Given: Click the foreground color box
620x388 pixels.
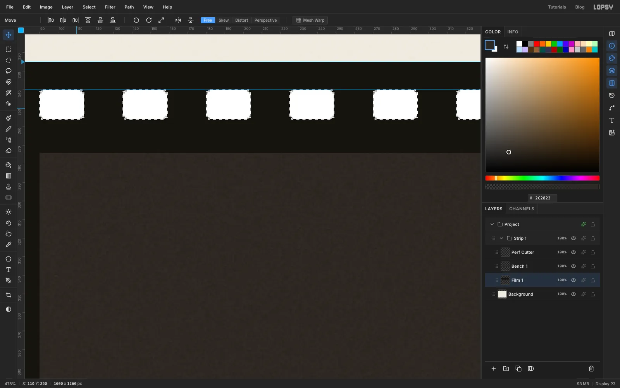Looking at the screenshot, I should click(490, 45).
